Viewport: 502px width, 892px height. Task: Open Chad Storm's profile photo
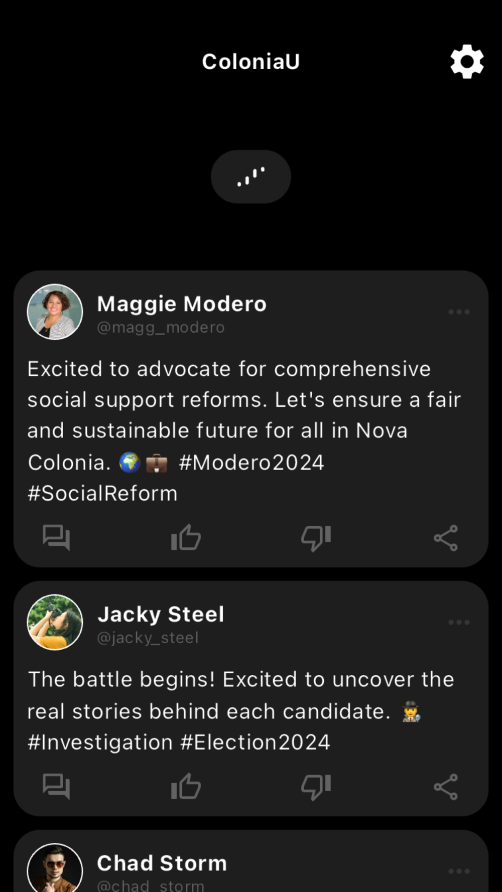point(55,868)
